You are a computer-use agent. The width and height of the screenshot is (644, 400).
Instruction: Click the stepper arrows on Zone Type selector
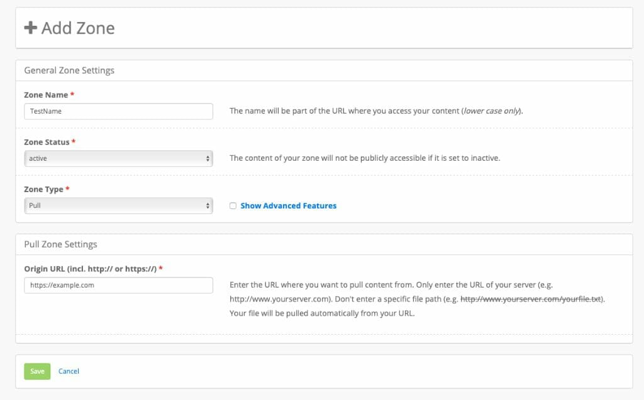click(208, 205)
